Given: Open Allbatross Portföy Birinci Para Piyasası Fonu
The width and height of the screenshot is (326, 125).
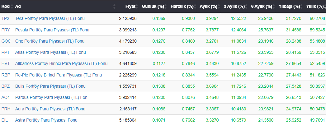Looking at the screenshot, I should click(x=61, y=63).
